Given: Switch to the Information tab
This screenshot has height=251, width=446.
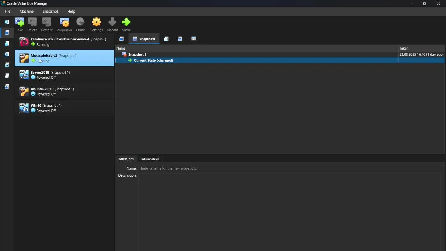Looking at the screenshot, I should 150,159.
